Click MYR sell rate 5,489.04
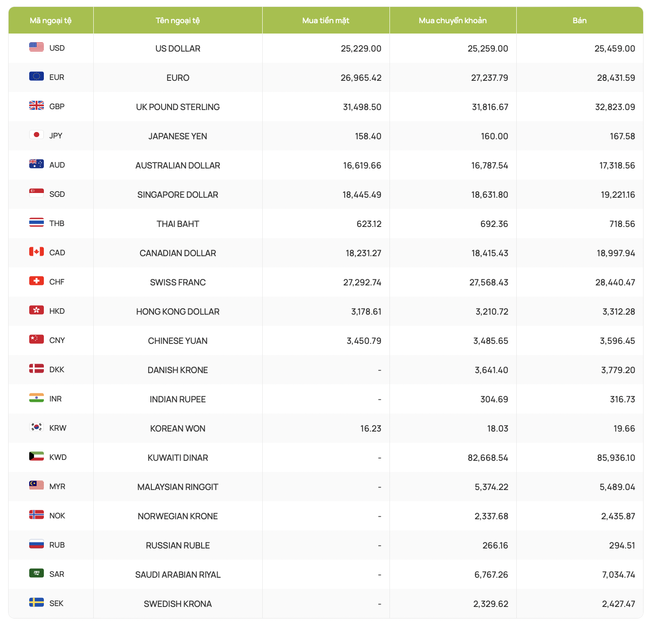The height and width of the screenshot is (625, 650). [617, 487]
